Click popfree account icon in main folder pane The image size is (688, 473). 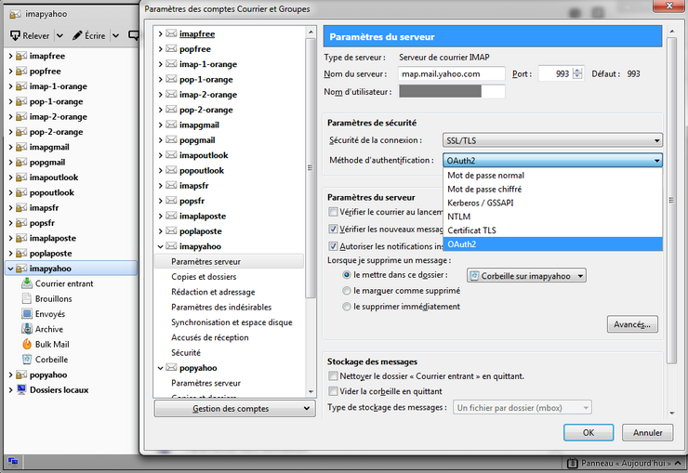pos(21,71)
